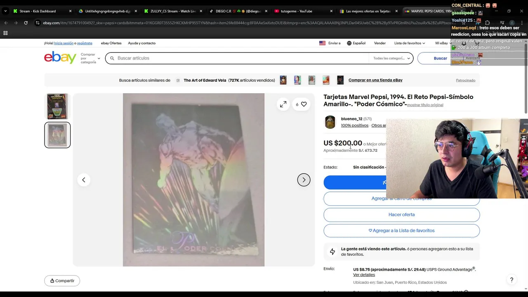Show the previous product image
This screenshot has width=528, height=297.
coord(84,180)
